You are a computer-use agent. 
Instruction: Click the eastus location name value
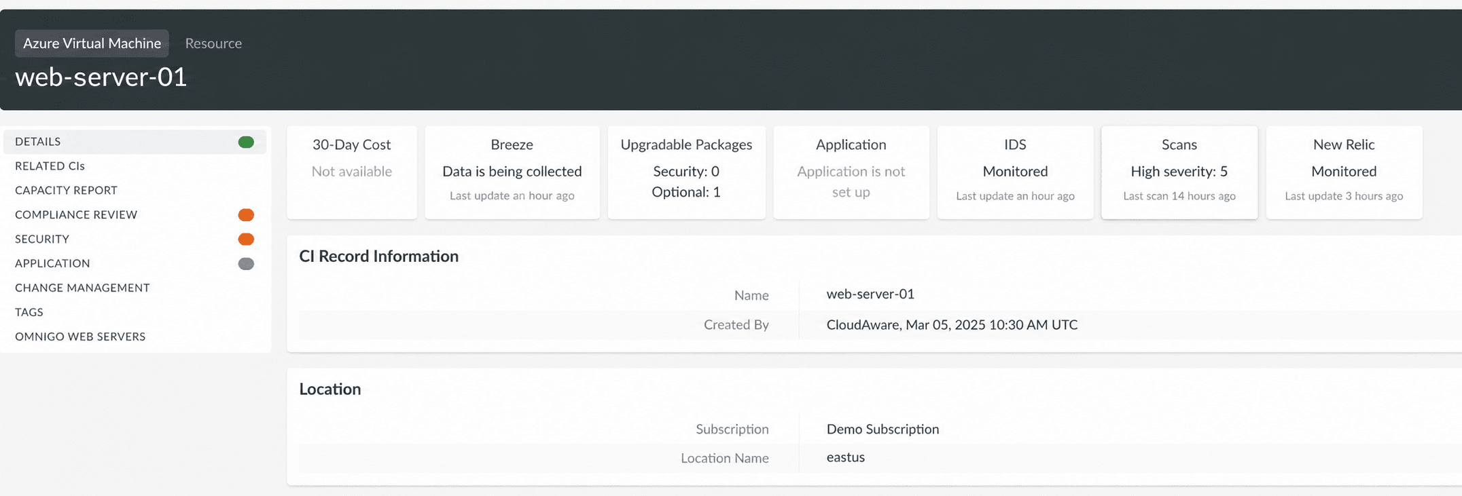[x=846, y=457]
